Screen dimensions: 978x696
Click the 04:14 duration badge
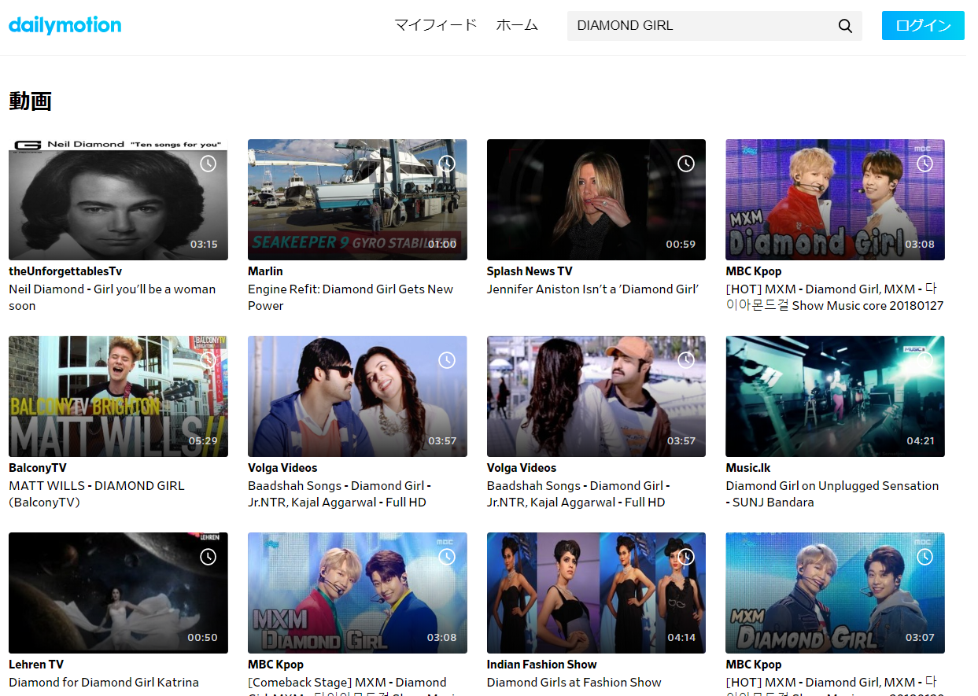tap(681, 638)
